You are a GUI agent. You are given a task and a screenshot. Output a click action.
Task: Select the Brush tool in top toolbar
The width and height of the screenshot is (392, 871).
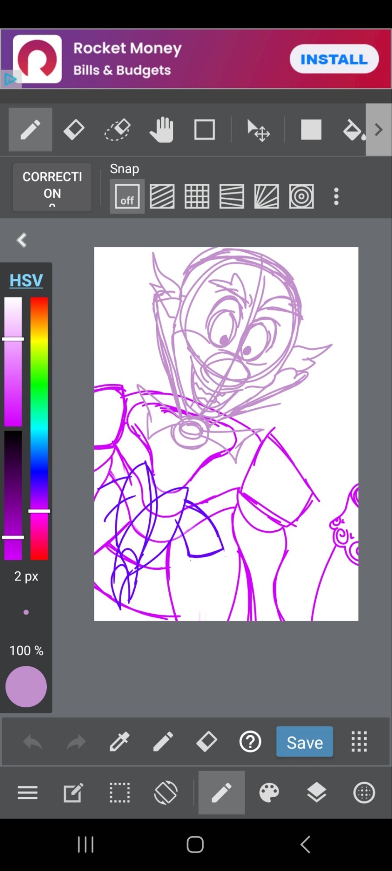pos(30,130)
